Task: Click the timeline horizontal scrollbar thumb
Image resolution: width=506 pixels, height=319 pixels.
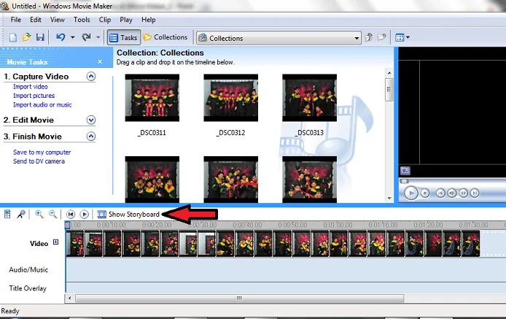Action: click(239, 299)
